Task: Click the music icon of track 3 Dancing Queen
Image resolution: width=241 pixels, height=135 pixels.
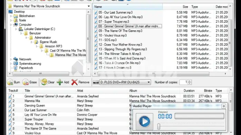Action: (10, 105)
